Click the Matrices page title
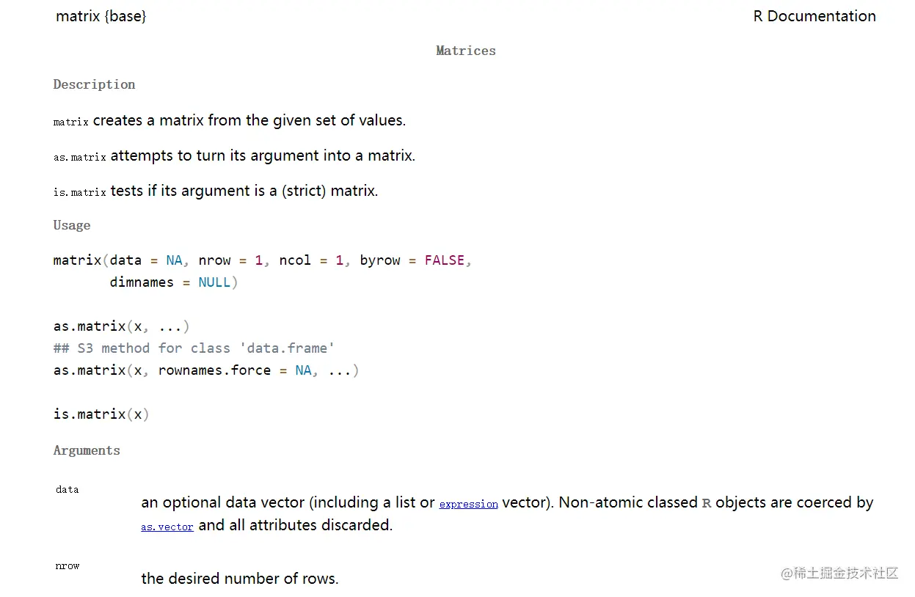The width and height of the screenshot is (915, 597). [x=465, y=51]
